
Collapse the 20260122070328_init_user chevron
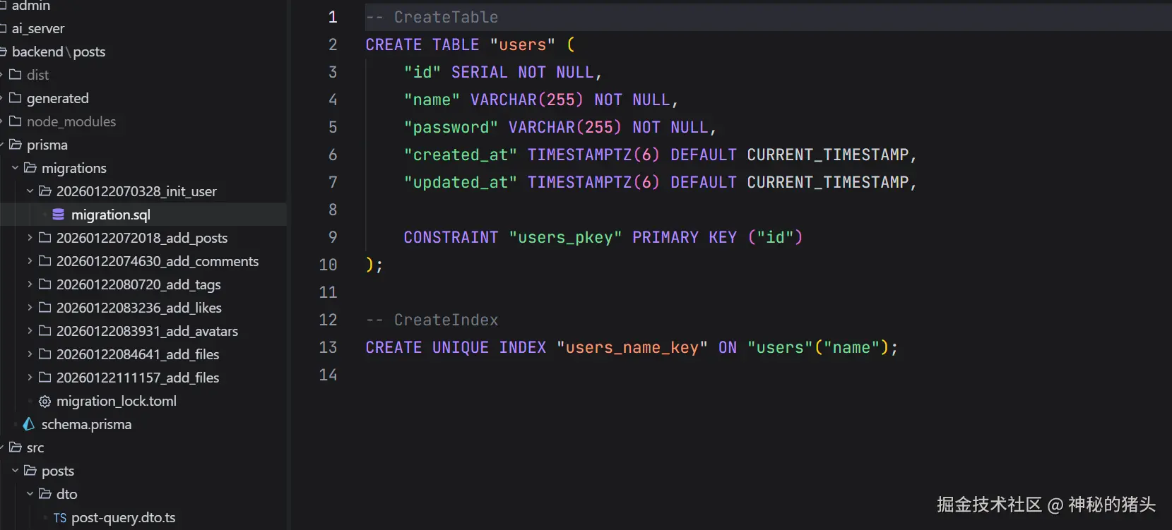(x=30, y=191)
